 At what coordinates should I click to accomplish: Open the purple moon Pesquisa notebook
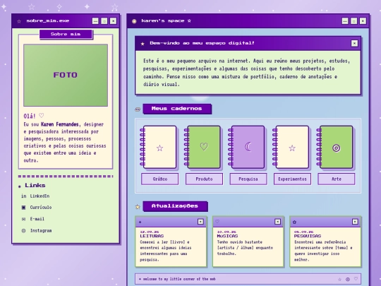(247, 147)
